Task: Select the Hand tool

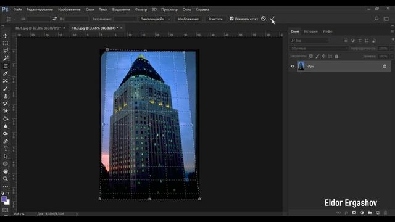Action: coord(6,171)
